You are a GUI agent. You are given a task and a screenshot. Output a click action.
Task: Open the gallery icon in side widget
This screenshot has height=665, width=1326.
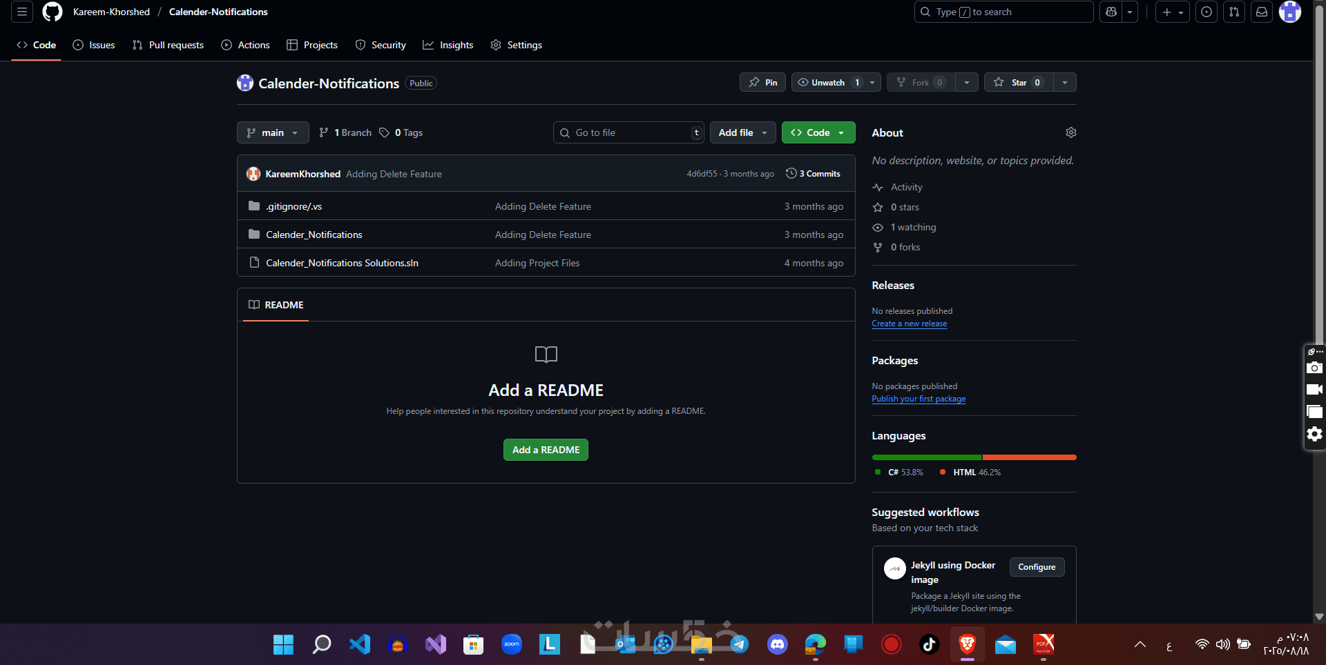tap(1315, 412)
